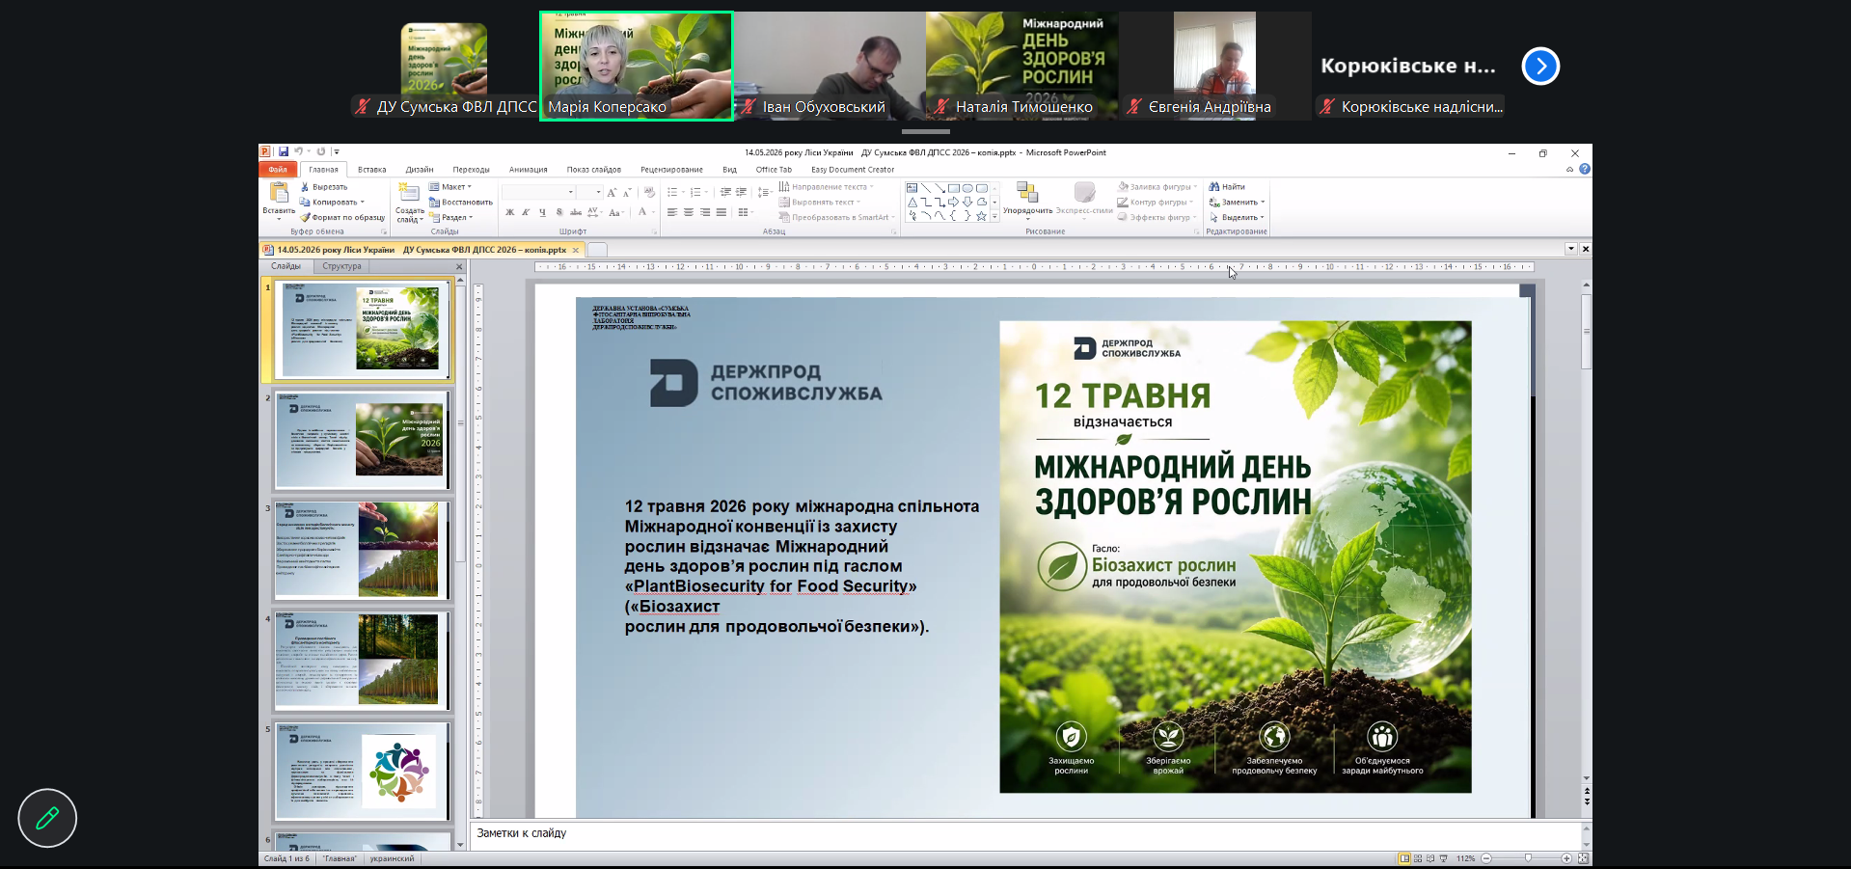1851x869 pixels.
Task: Adjust the zoom slider in status bar
Action: pos(1528,858)
